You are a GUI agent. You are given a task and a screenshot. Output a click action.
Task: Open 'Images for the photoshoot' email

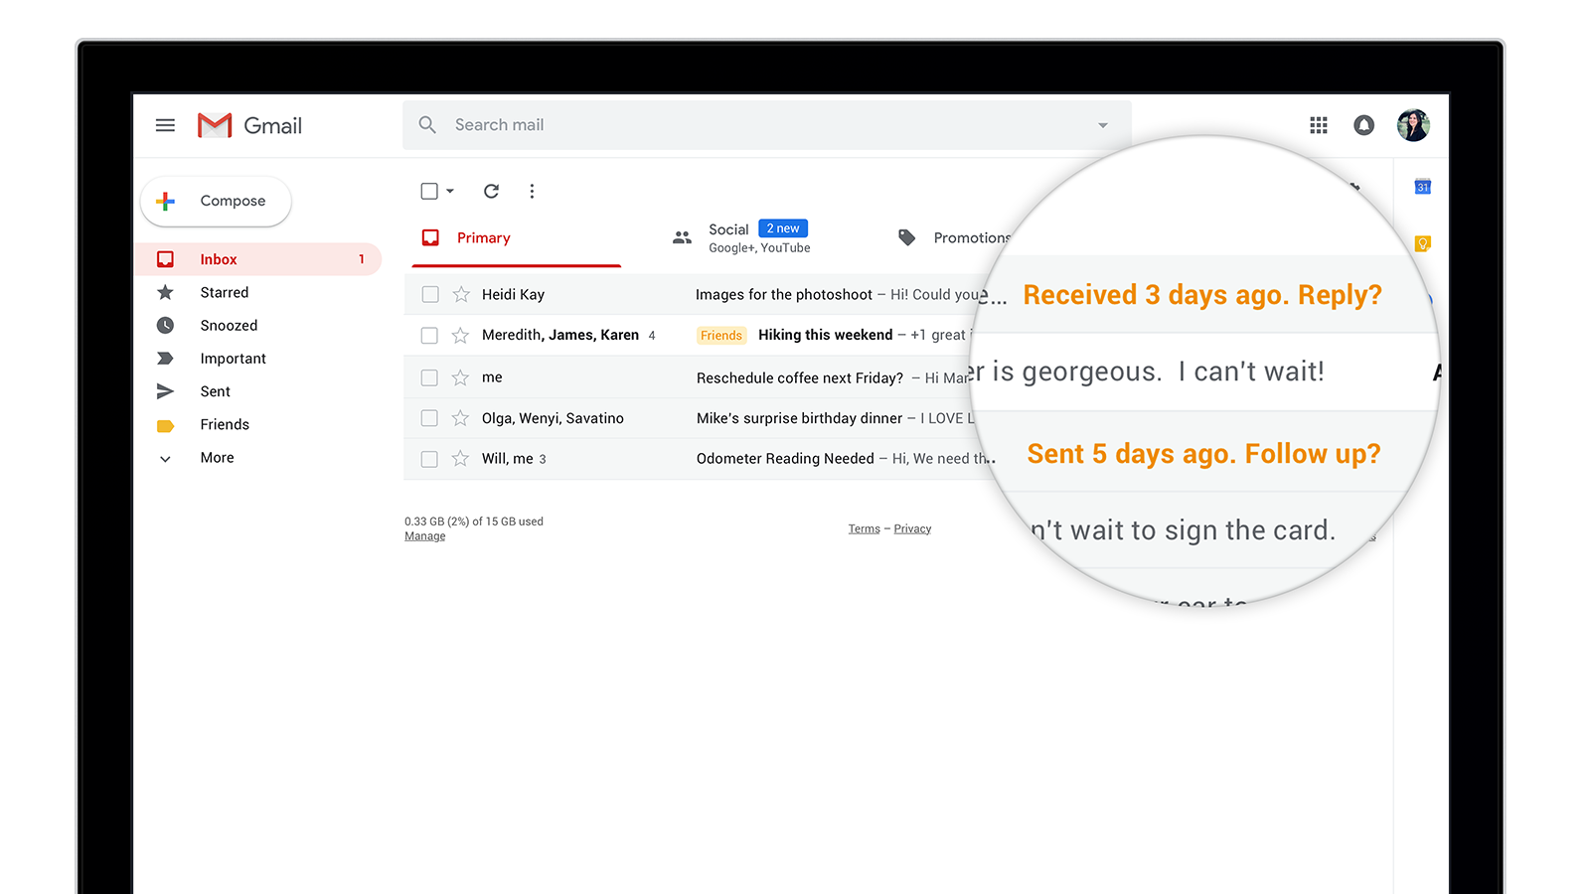click(784, 295)
